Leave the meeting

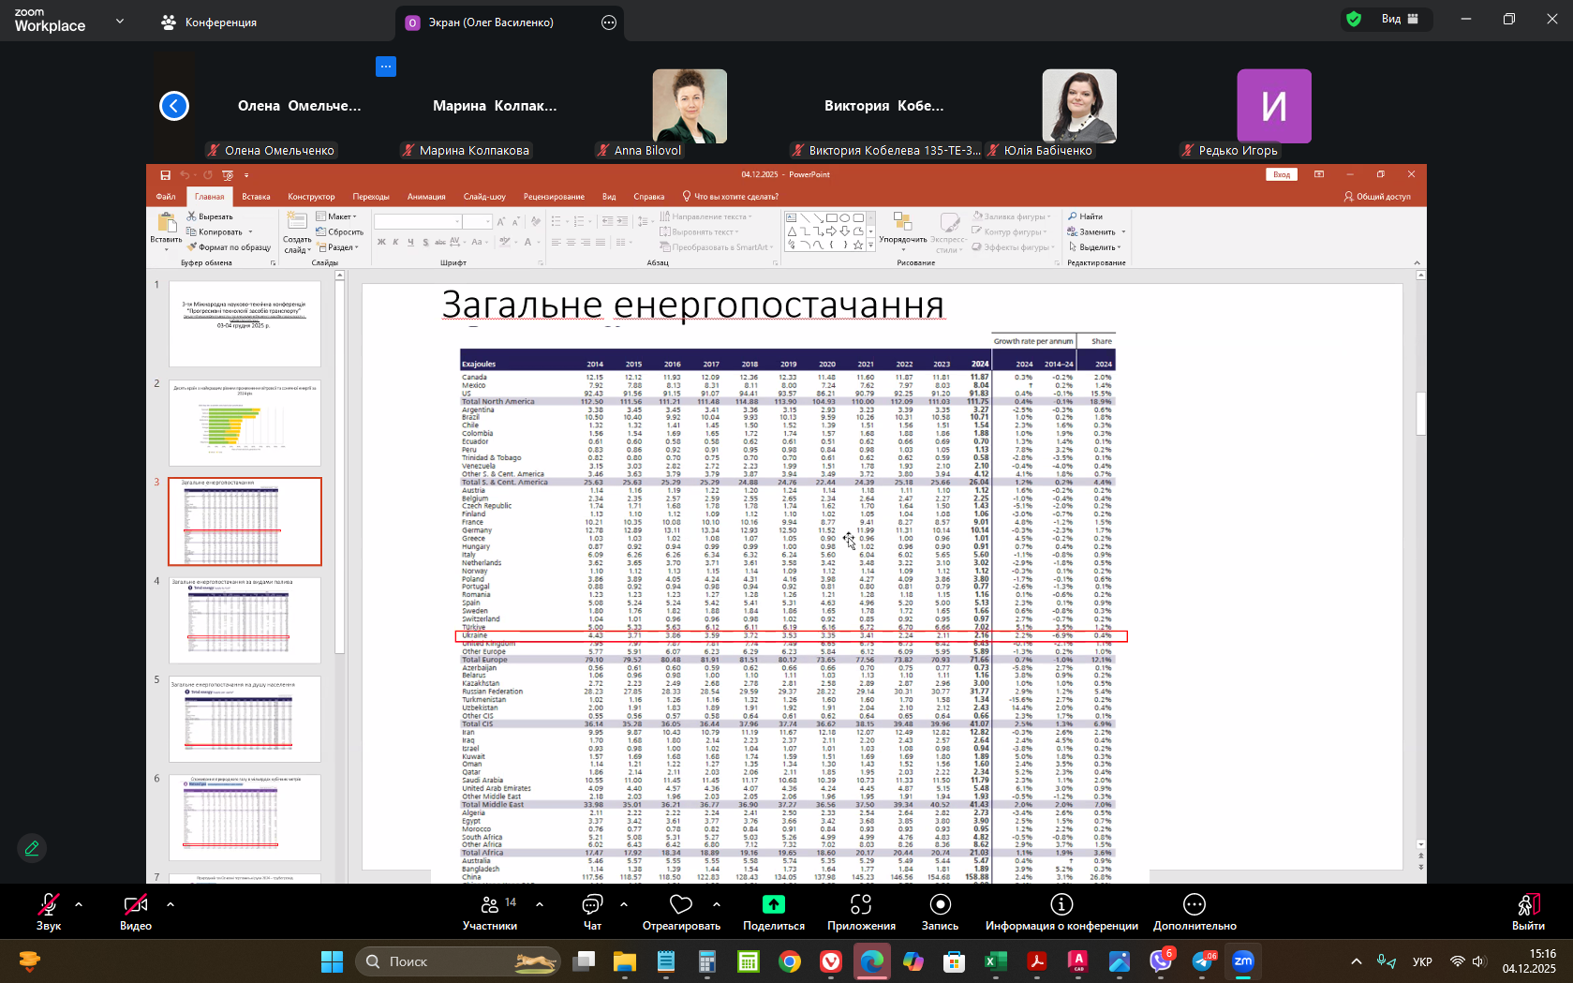point(1527,912)
